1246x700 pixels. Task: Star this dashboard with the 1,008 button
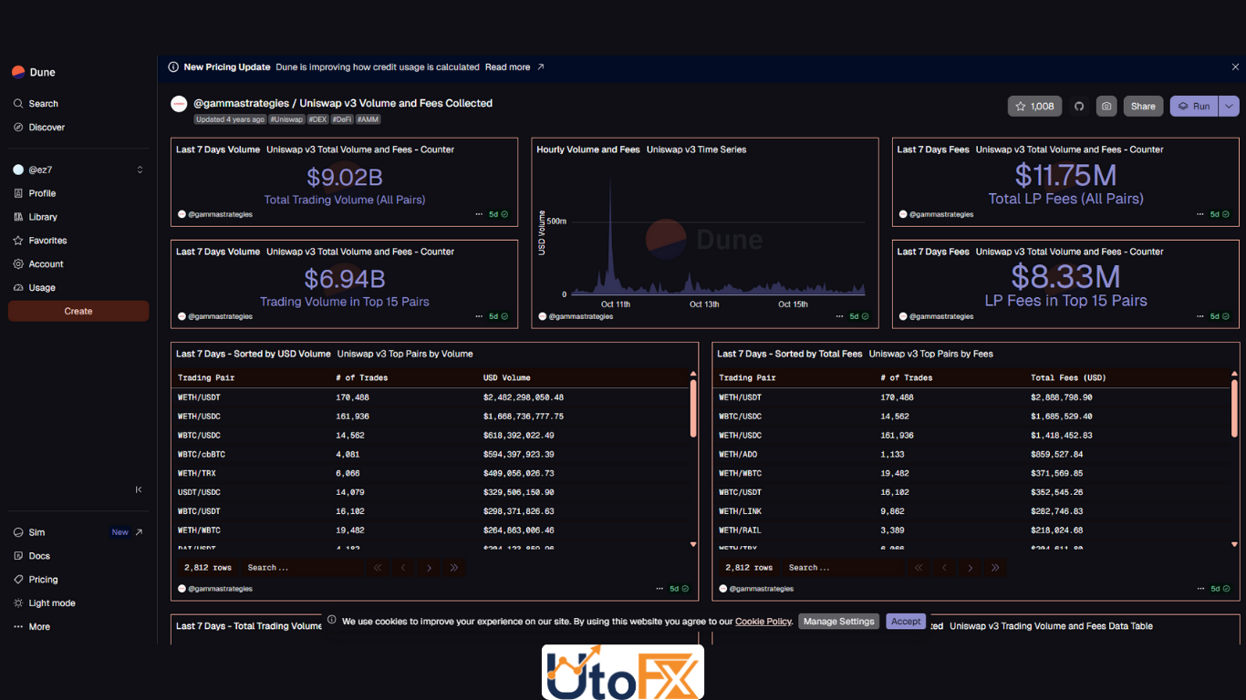[x=1033, y=107]
